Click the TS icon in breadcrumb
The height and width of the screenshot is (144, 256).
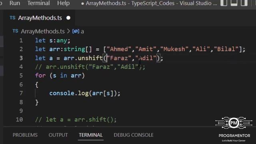click(x=15, y=31)
